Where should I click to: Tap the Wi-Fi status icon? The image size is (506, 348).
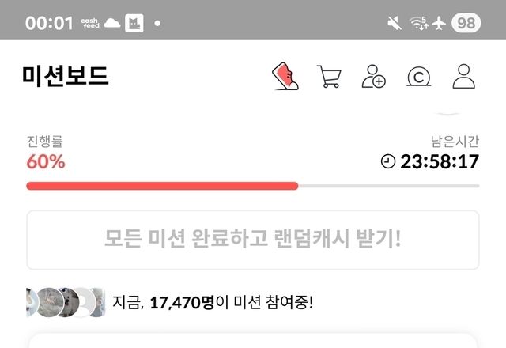pos(419,23)
